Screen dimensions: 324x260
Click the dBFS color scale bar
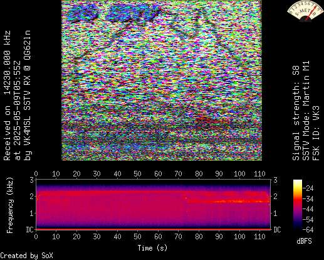[298, 205]
